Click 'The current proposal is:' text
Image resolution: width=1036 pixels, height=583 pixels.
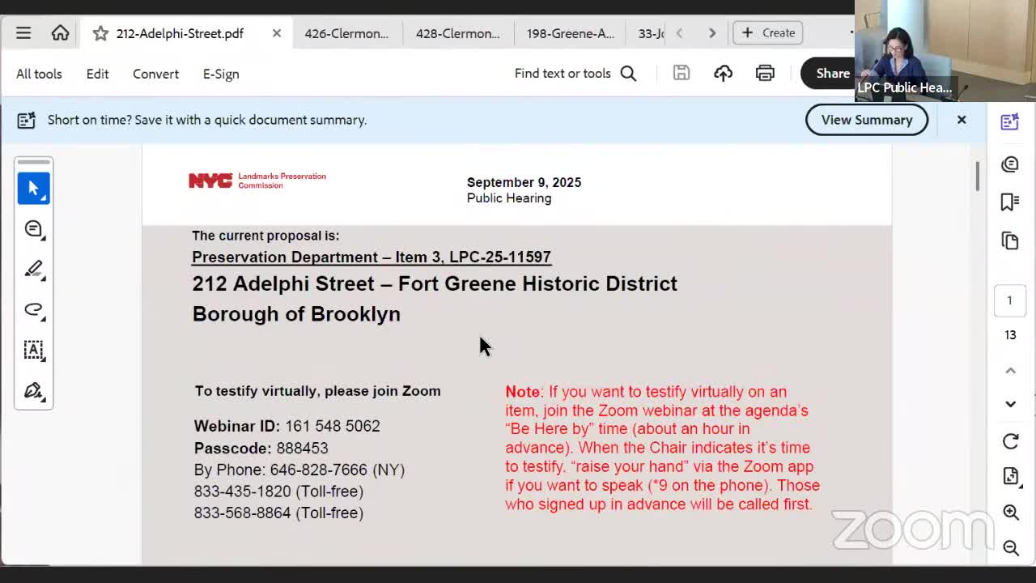[x=265, y=236]
